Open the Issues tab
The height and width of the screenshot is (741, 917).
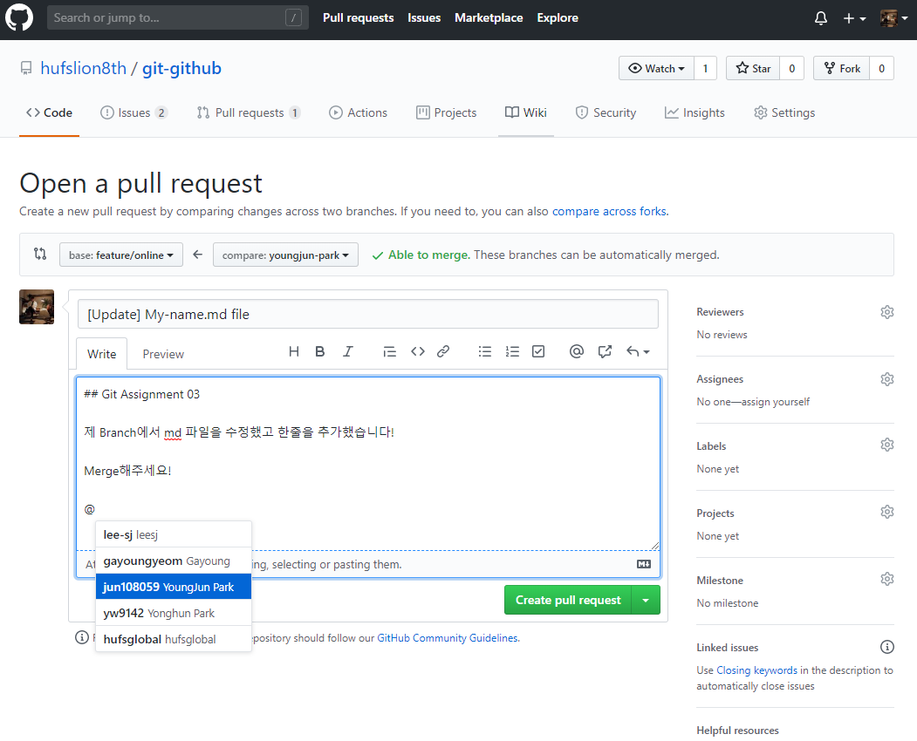pos(133,112)
